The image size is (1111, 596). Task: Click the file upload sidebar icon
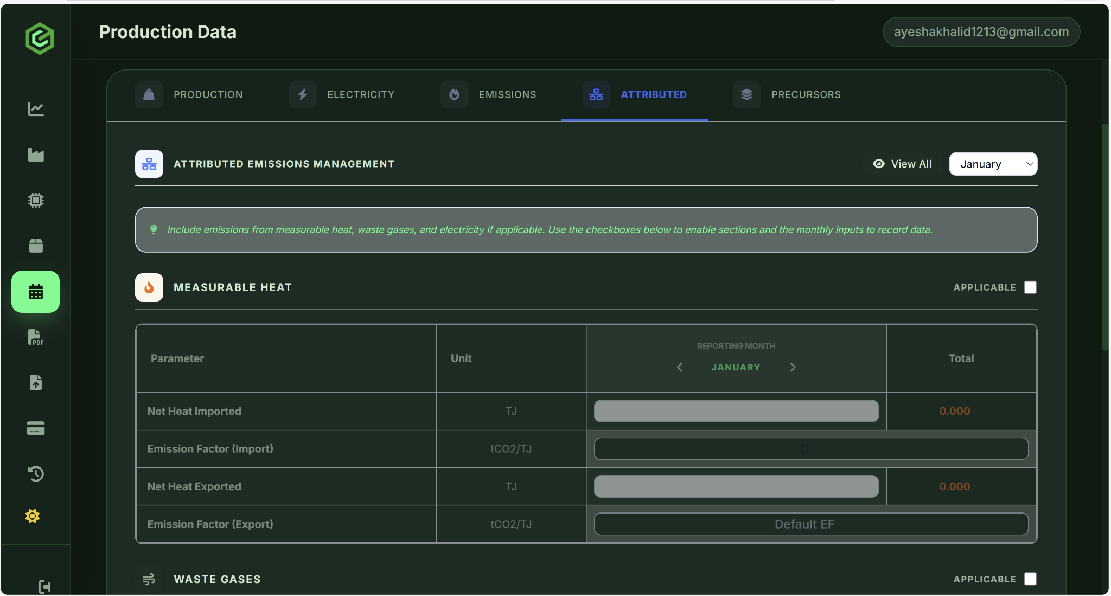point(36,383)
